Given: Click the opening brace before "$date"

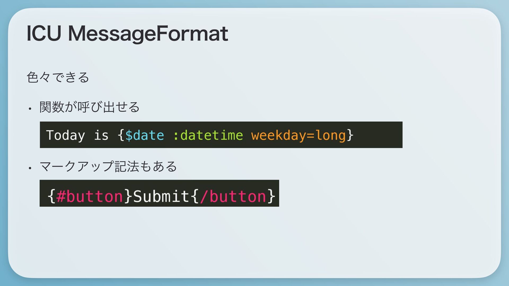Looking at the screenshot, I should click(x=121, y=135).
